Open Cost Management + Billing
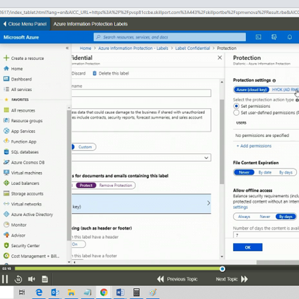Screen dimensions: 299x299 (31, 256)
